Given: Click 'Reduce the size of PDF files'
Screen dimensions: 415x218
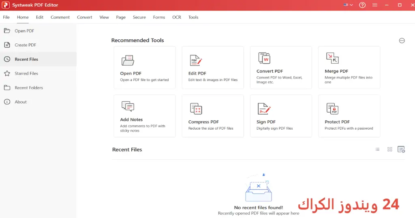Looking at the screenshot, I should tap(211, 128).
